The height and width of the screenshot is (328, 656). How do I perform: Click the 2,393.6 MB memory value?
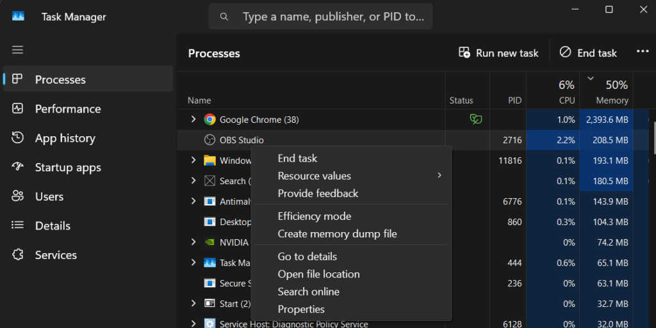point(607,120)
